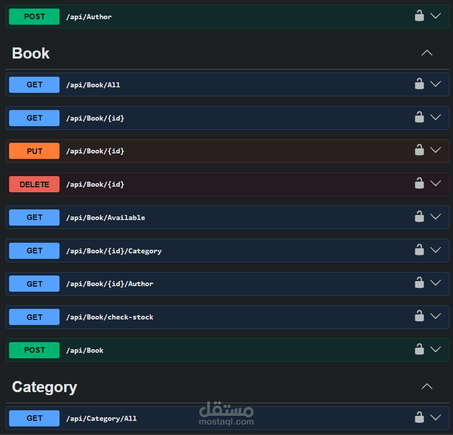Open the /api/Book/check-stock endpoint path

[x=110, y=317]
